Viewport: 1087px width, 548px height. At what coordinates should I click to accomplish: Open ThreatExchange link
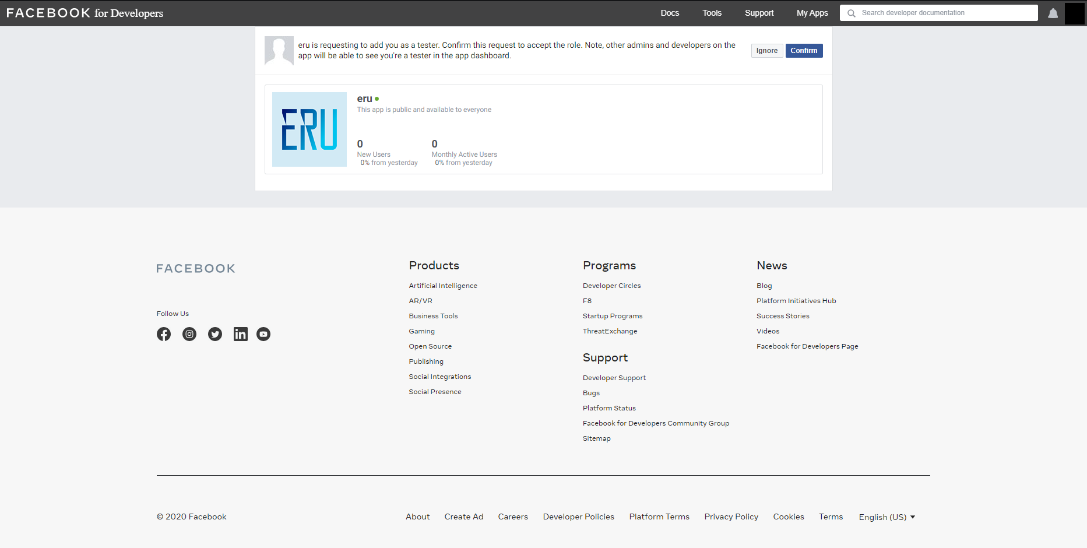610,331
